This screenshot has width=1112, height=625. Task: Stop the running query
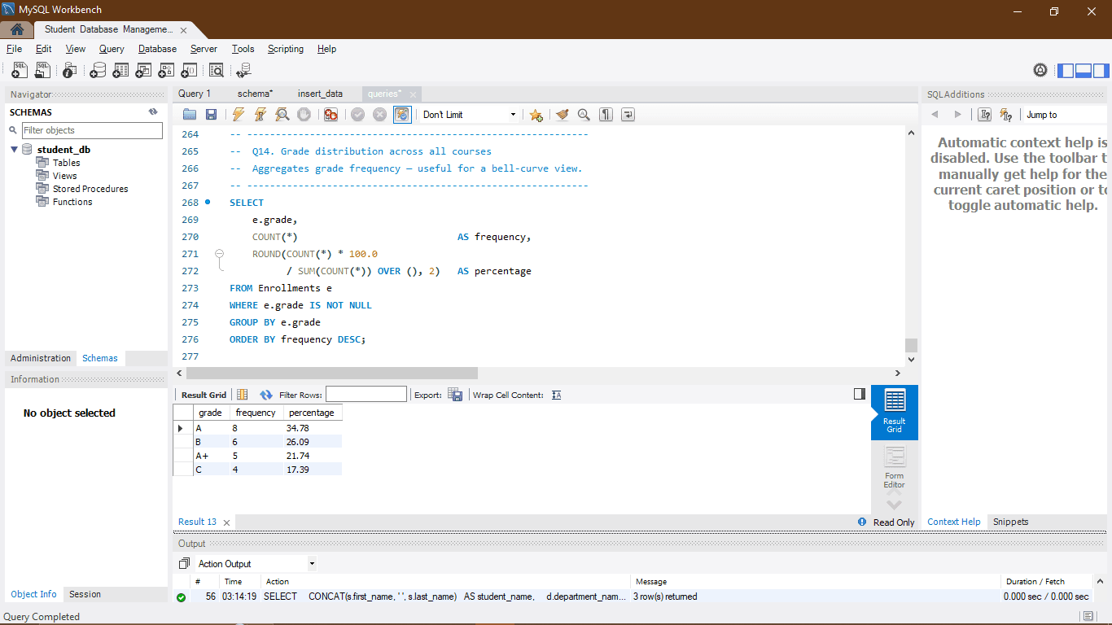tap(304, 115)
